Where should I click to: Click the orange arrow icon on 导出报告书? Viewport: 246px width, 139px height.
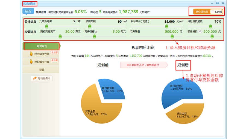click(x=35, y=78)
